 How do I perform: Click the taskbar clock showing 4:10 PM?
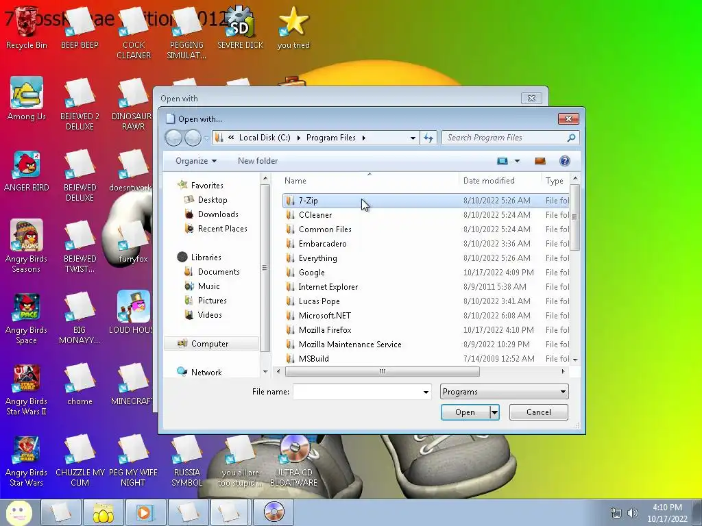(x=667, y=513)
